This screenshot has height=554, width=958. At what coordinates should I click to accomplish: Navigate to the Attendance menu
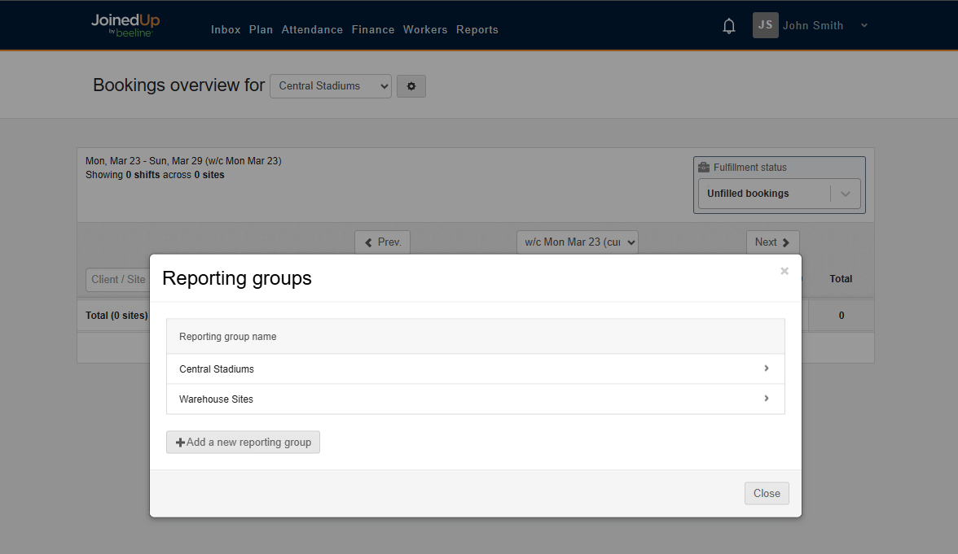(x=312, y=29)
